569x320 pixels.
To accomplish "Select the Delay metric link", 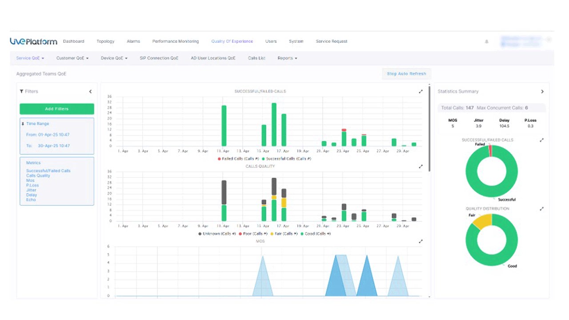I will click(32, 195).
